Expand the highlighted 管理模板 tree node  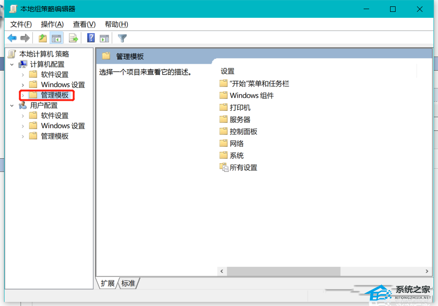(22, 95)
